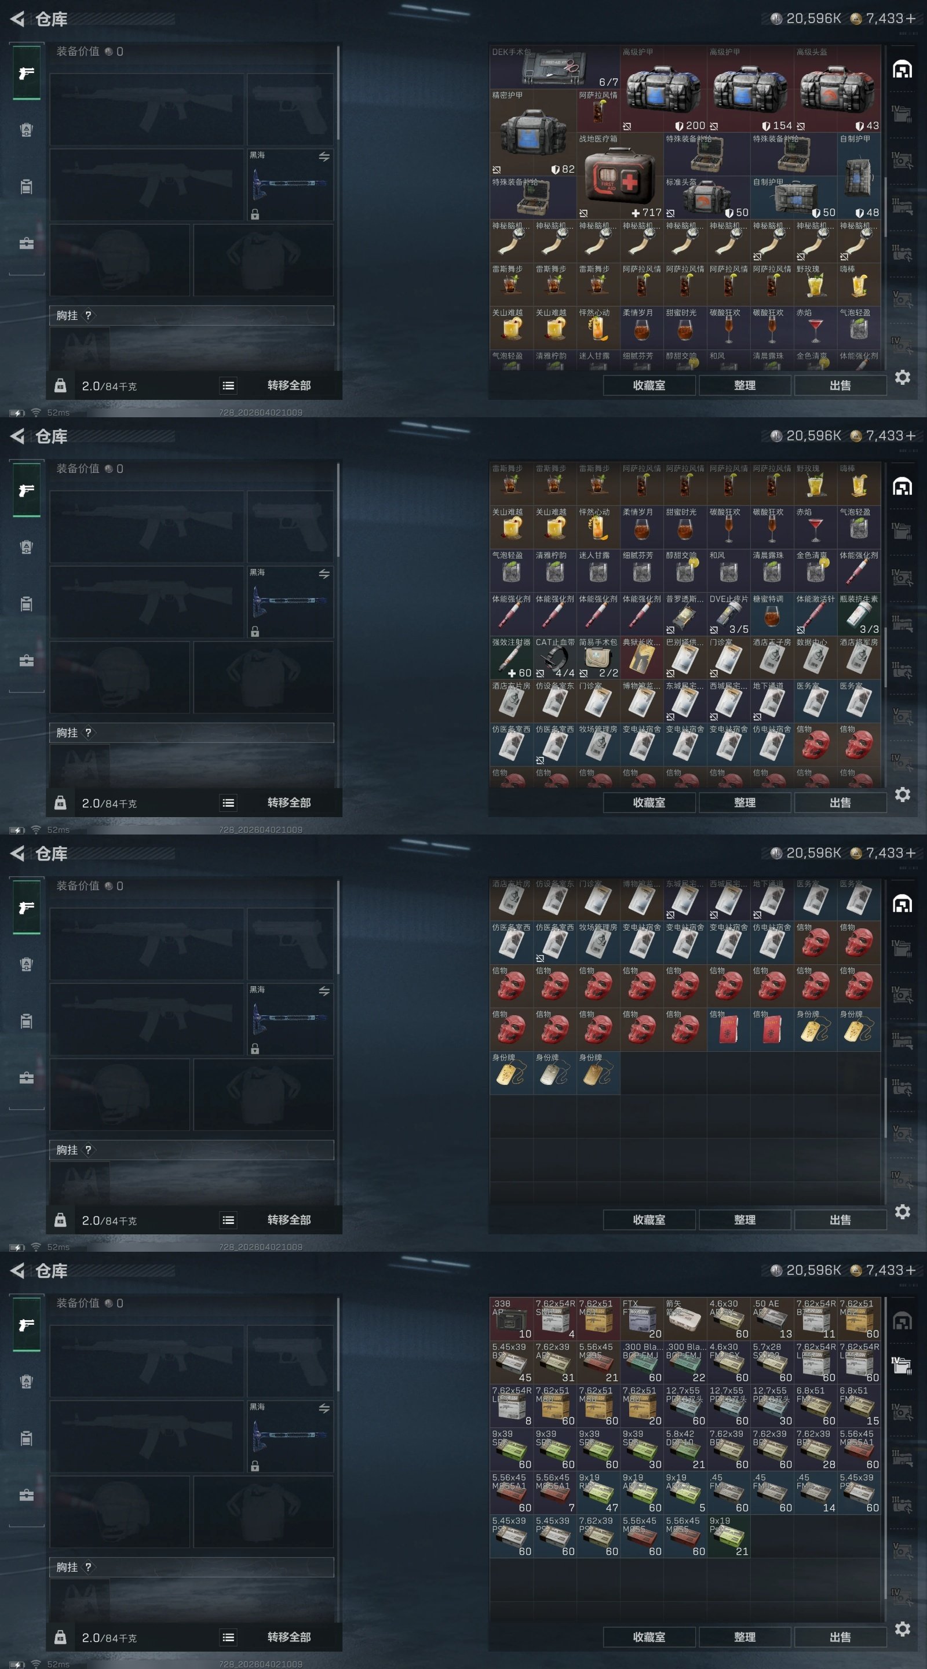Choose the FTX ammo box
927x1669 pixels.
point(641,1318)
